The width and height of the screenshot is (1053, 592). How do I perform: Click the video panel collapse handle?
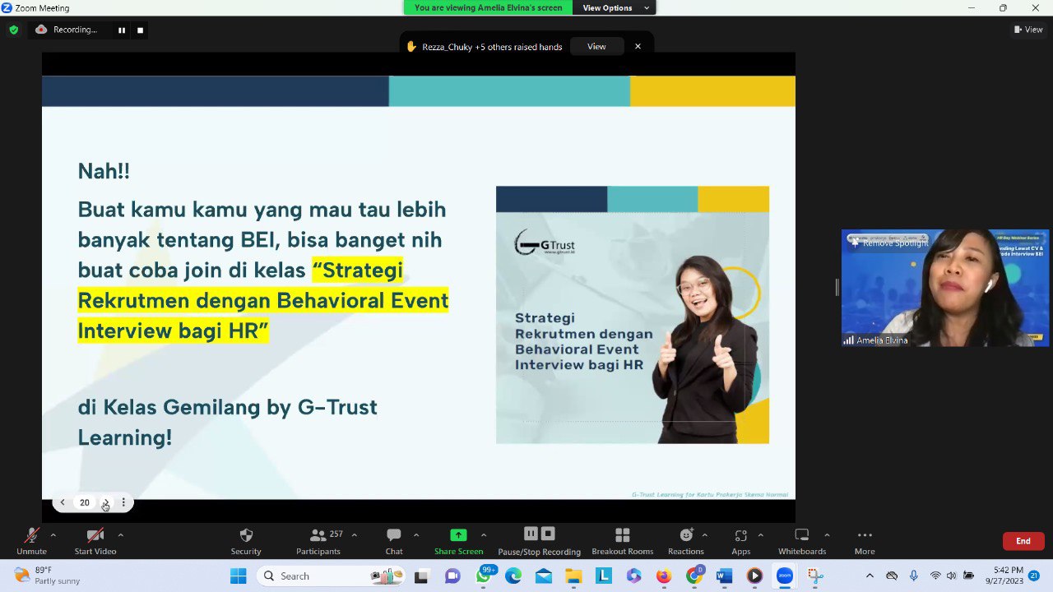point(837,287)
